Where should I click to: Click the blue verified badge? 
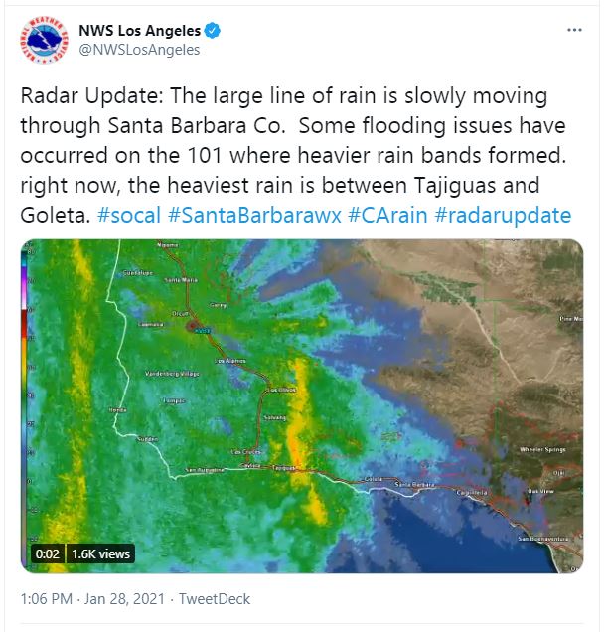coord(213,31)
